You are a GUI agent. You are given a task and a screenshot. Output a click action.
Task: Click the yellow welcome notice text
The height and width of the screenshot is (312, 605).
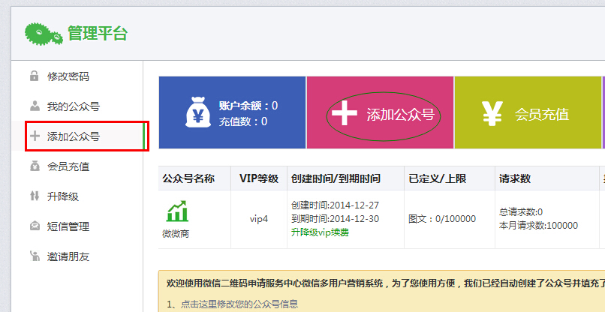pyautogui.click(x=386, y=283)
